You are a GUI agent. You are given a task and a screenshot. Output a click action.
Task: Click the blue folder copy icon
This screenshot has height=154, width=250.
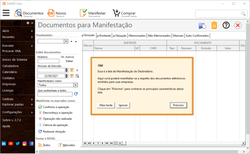[x=202, y=25]
